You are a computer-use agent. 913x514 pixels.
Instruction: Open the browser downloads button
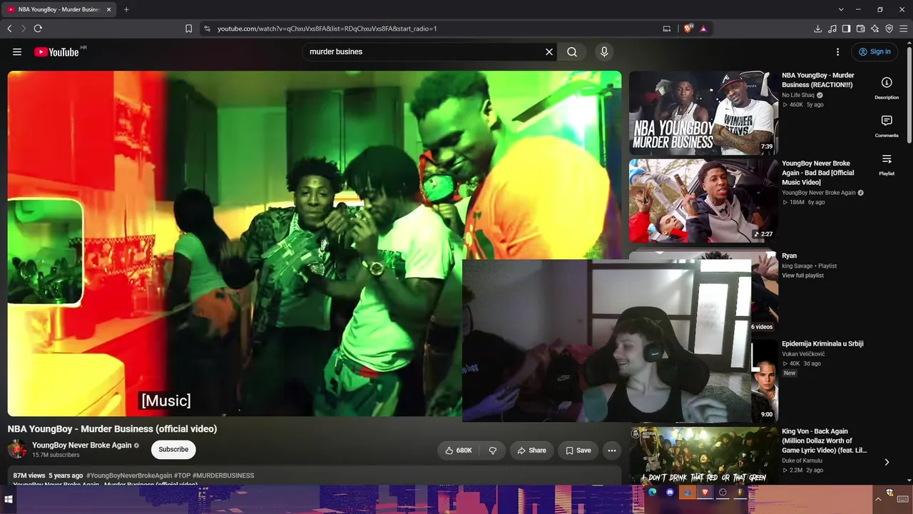point(817,29)
